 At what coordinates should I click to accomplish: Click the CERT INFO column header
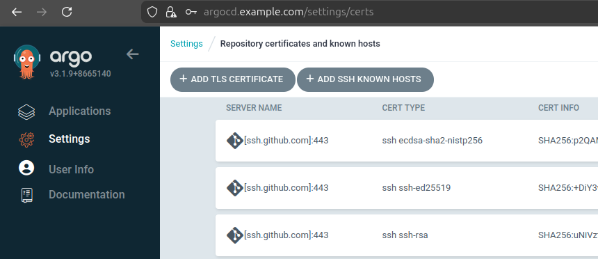click(x=558, y=108)
